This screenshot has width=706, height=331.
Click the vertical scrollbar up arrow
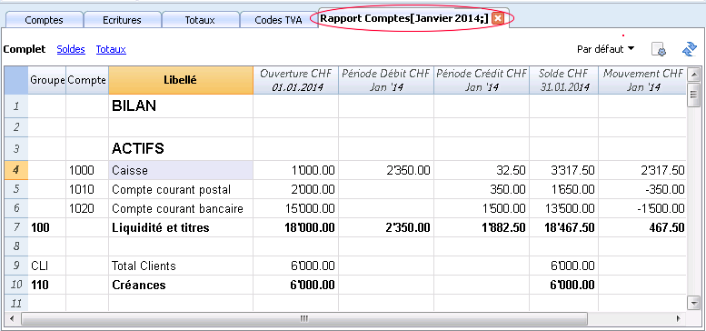(694, 74)
